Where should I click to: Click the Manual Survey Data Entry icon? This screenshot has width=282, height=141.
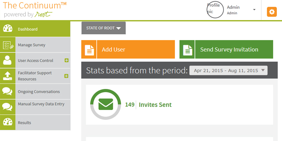coord(8,107)
